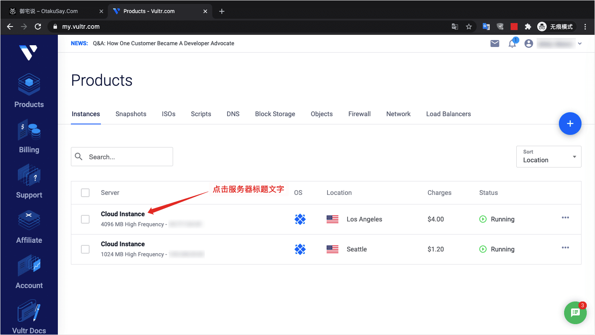Focus the server Search field

pyautogui.click(x=122, y=157)
